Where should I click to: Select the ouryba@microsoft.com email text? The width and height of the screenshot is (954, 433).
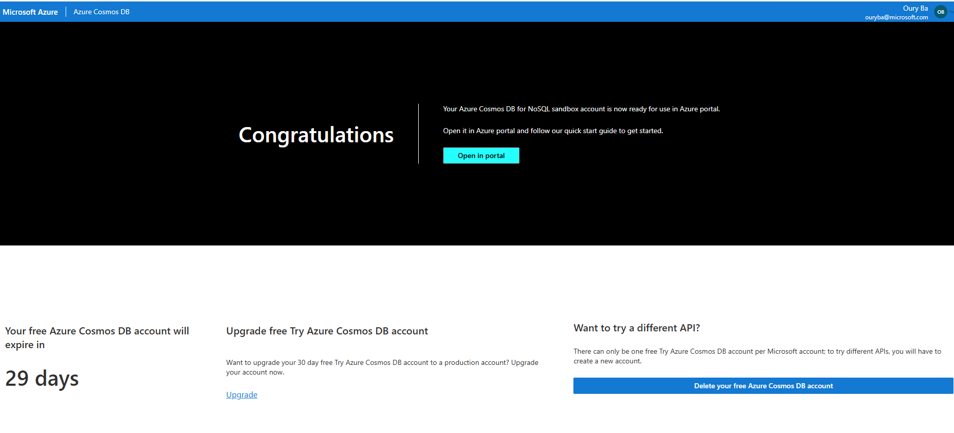pyautogui.click(x=896, y=17)
